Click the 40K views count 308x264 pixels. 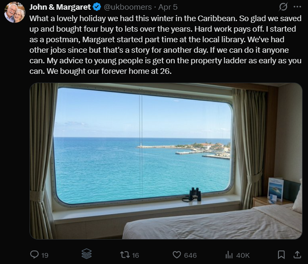[243, 255]
